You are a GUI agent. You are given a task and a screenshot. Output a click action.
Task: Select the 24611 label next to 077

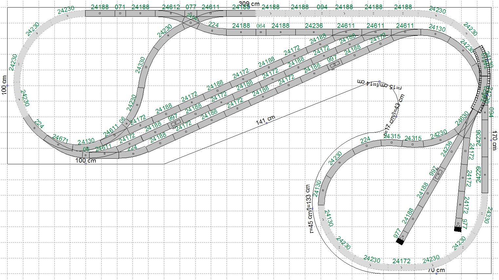tap(210, 7)
